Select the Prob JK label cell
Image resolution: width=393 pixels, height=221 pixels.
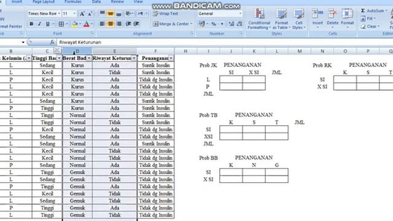(x=208, y=66)
